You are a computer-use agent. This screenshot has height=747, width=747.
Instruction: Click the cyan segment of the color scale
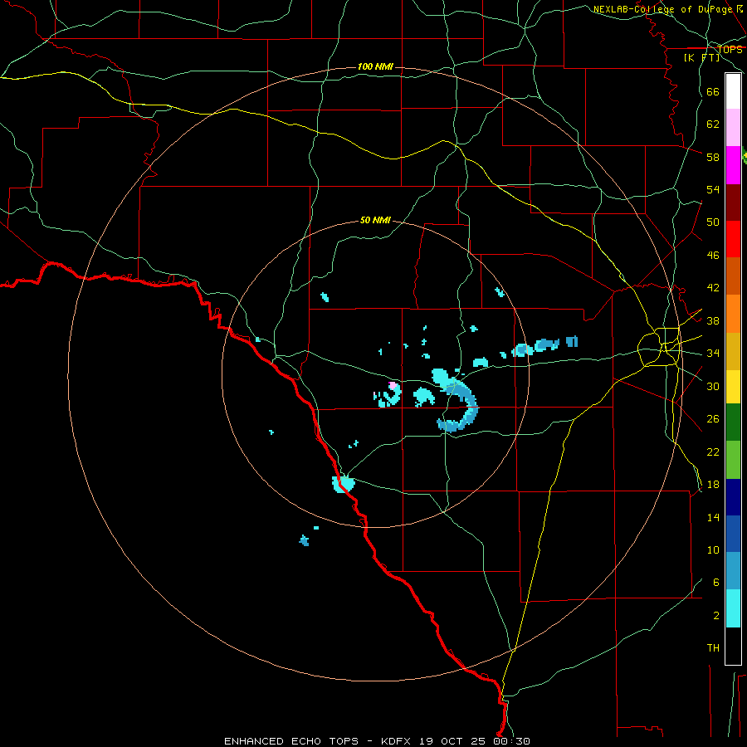point(733,608)
